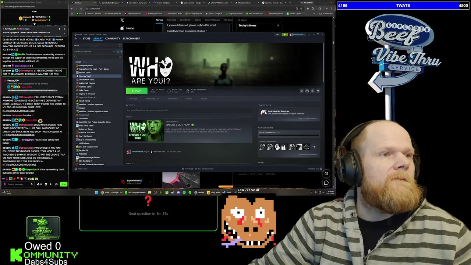Click Add a Game at the bottom of Steam
The height and width of the screenshot is (265, 471).
point(81,169)
